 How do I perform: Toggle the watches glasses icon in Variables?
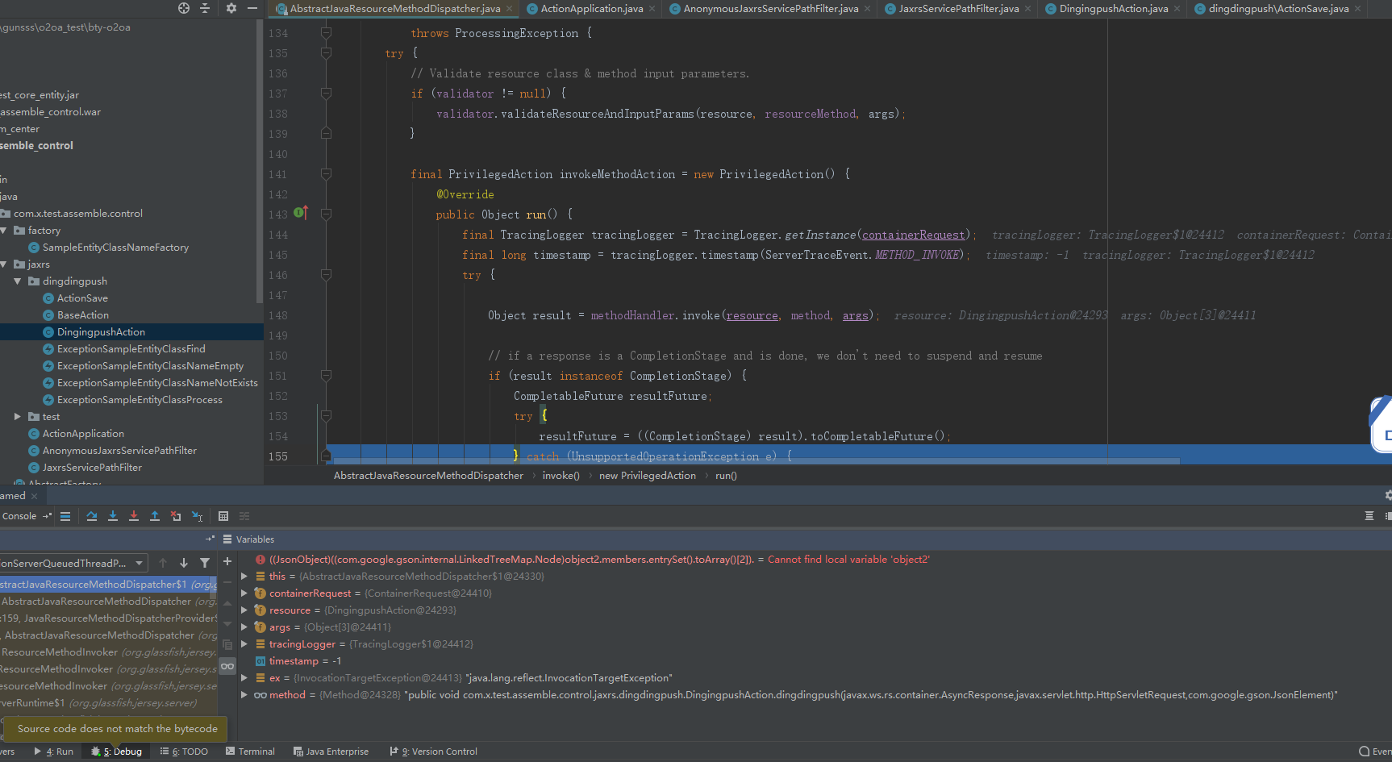[x=227, y=666]
